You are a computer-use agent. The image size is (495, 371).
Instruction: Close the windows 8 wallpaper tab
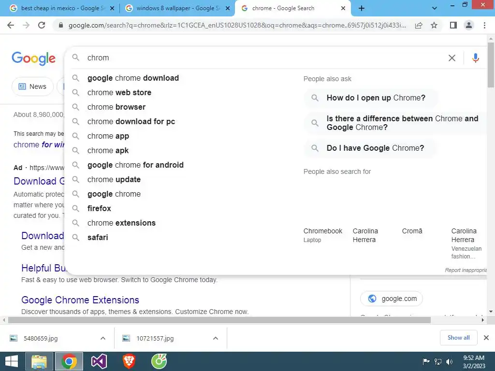pos(228,9)
